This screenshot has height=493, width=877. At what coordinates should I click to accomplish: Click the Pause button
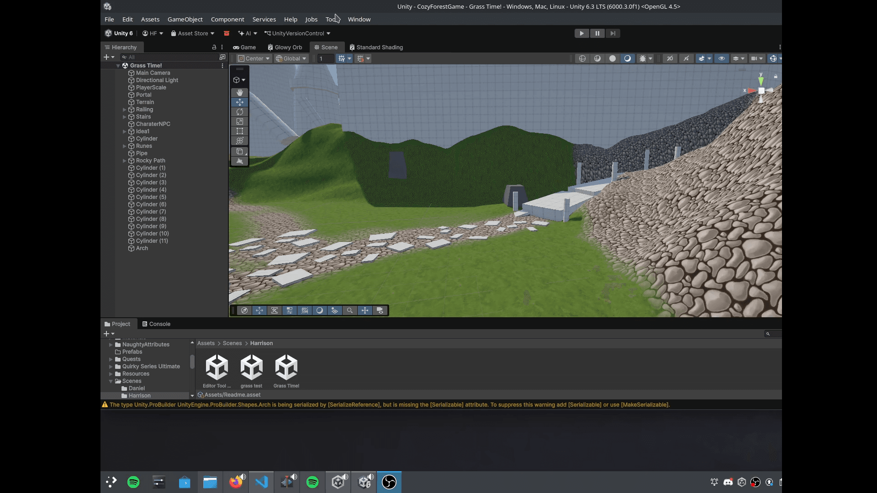tap(597, 33)
